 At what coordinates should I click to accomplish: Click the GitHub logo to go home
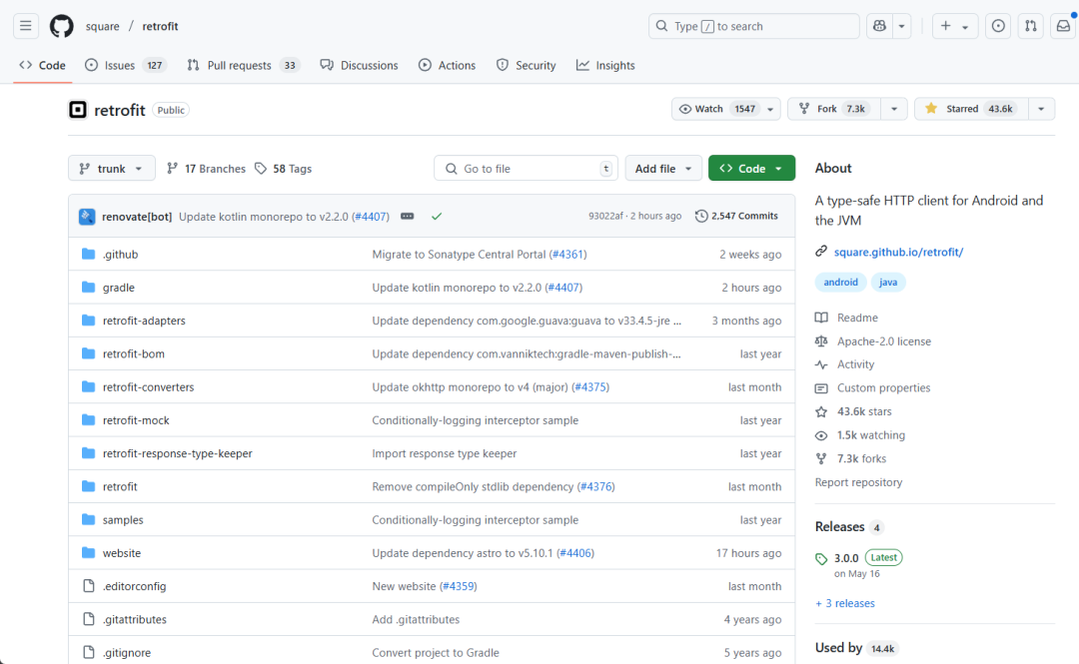click(61, 26)
